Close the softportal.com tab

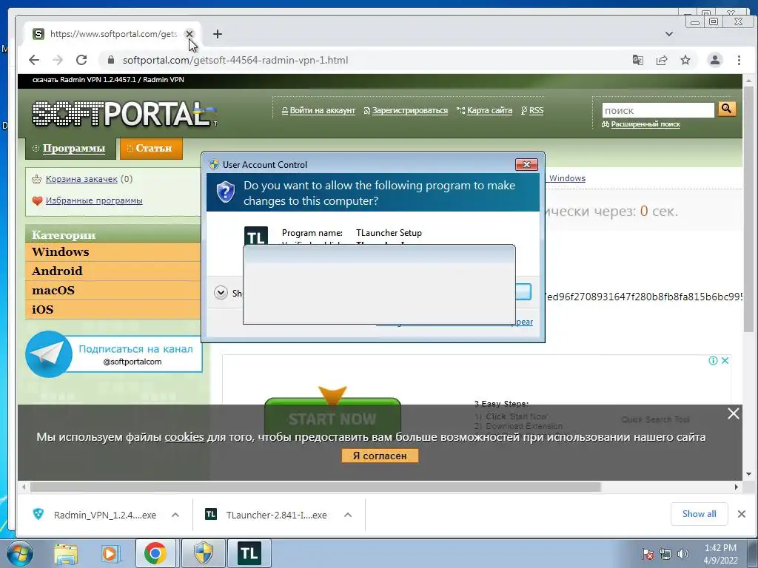point(189,34)
